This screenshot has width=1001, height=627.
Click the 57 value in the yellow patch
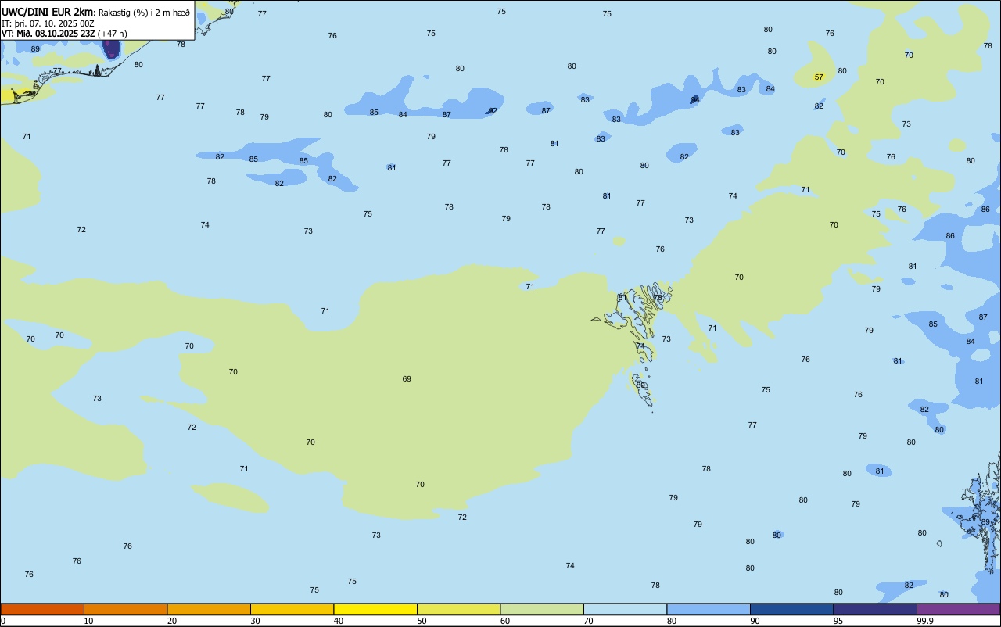tap(819, 77)
